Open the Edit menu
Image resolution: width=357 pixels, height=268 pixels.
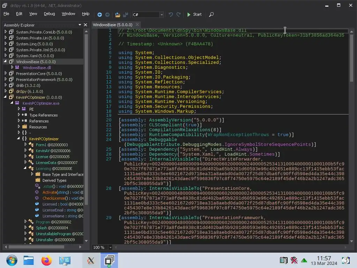click(x=19, y=14)
